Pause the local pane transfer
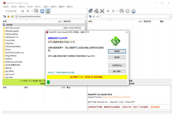The image size is (173, 114). (x=22, y=11)
